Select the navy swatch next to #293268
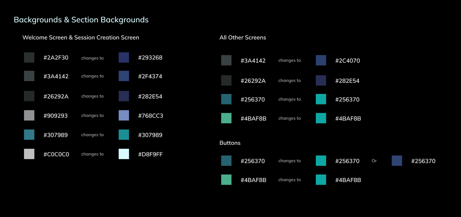This screenshot has width=461, height=217. tap(124, 58)
